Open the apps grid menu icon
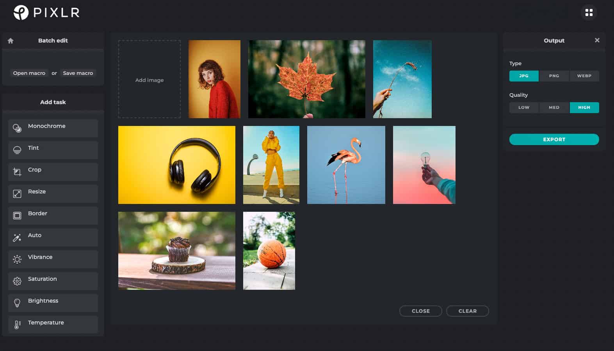The width and height of the screenshot is (614, 351). point(589,12)
